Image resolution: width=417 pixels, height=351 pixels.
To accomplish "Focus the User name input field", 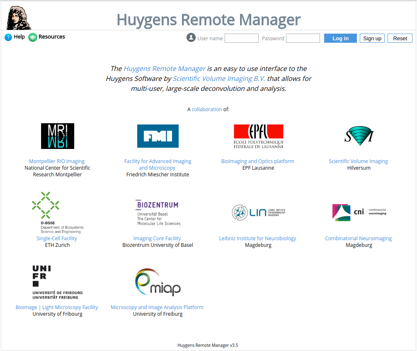I will pos(241,38).
